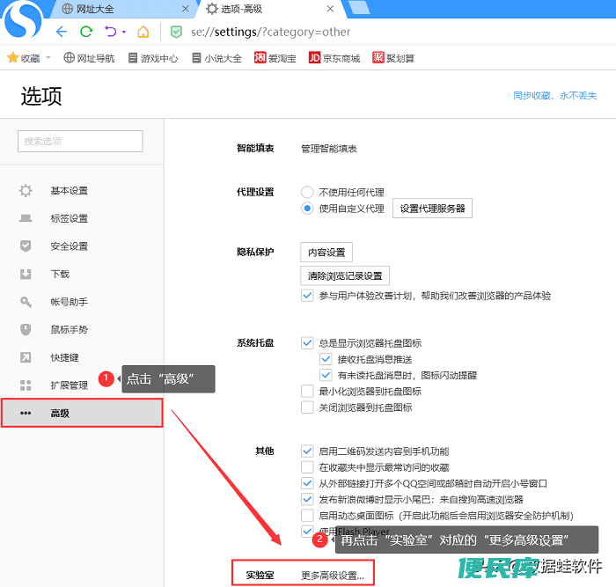Screen dimensions: 616x587
Task: Open the 游戏中心 bookmark
Action: (153, 58)
